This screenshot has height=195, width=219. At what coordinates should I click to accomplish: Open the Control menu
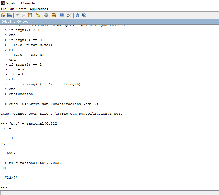click(22, 9)
